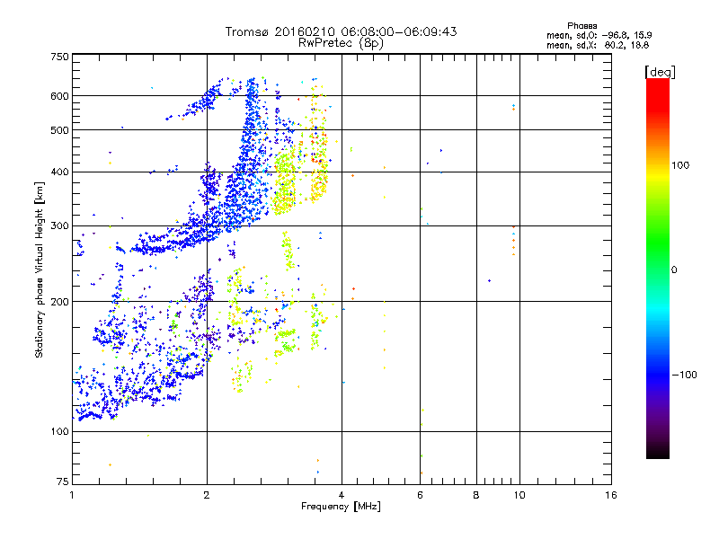Click the "Frequency [MHz]" axis label
The height and width of the screenshot is (539, 719).
point(341,507)
